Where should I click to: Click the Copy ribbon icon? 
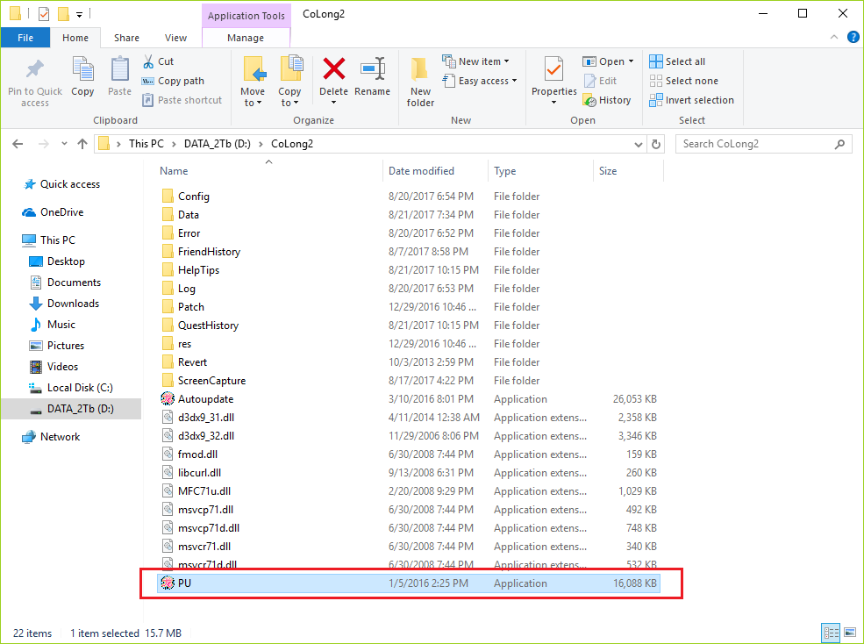82,69
